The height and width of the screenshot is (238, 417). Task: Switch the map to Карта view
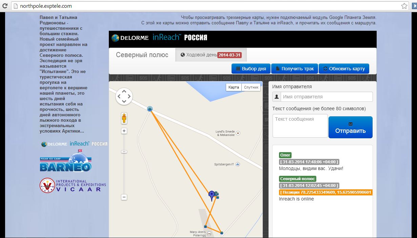[x=234, y=87]
